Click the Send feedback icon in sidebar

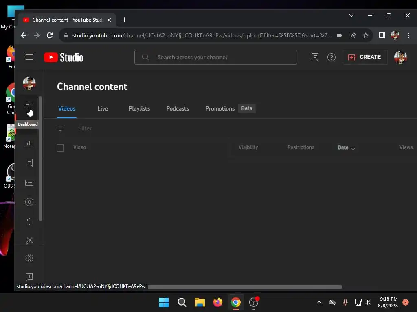point(29,277)
